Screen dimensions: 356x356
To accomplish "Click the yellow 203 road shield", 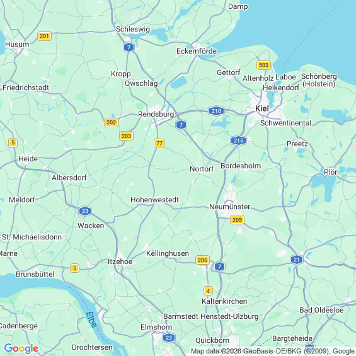I will 126,136.
